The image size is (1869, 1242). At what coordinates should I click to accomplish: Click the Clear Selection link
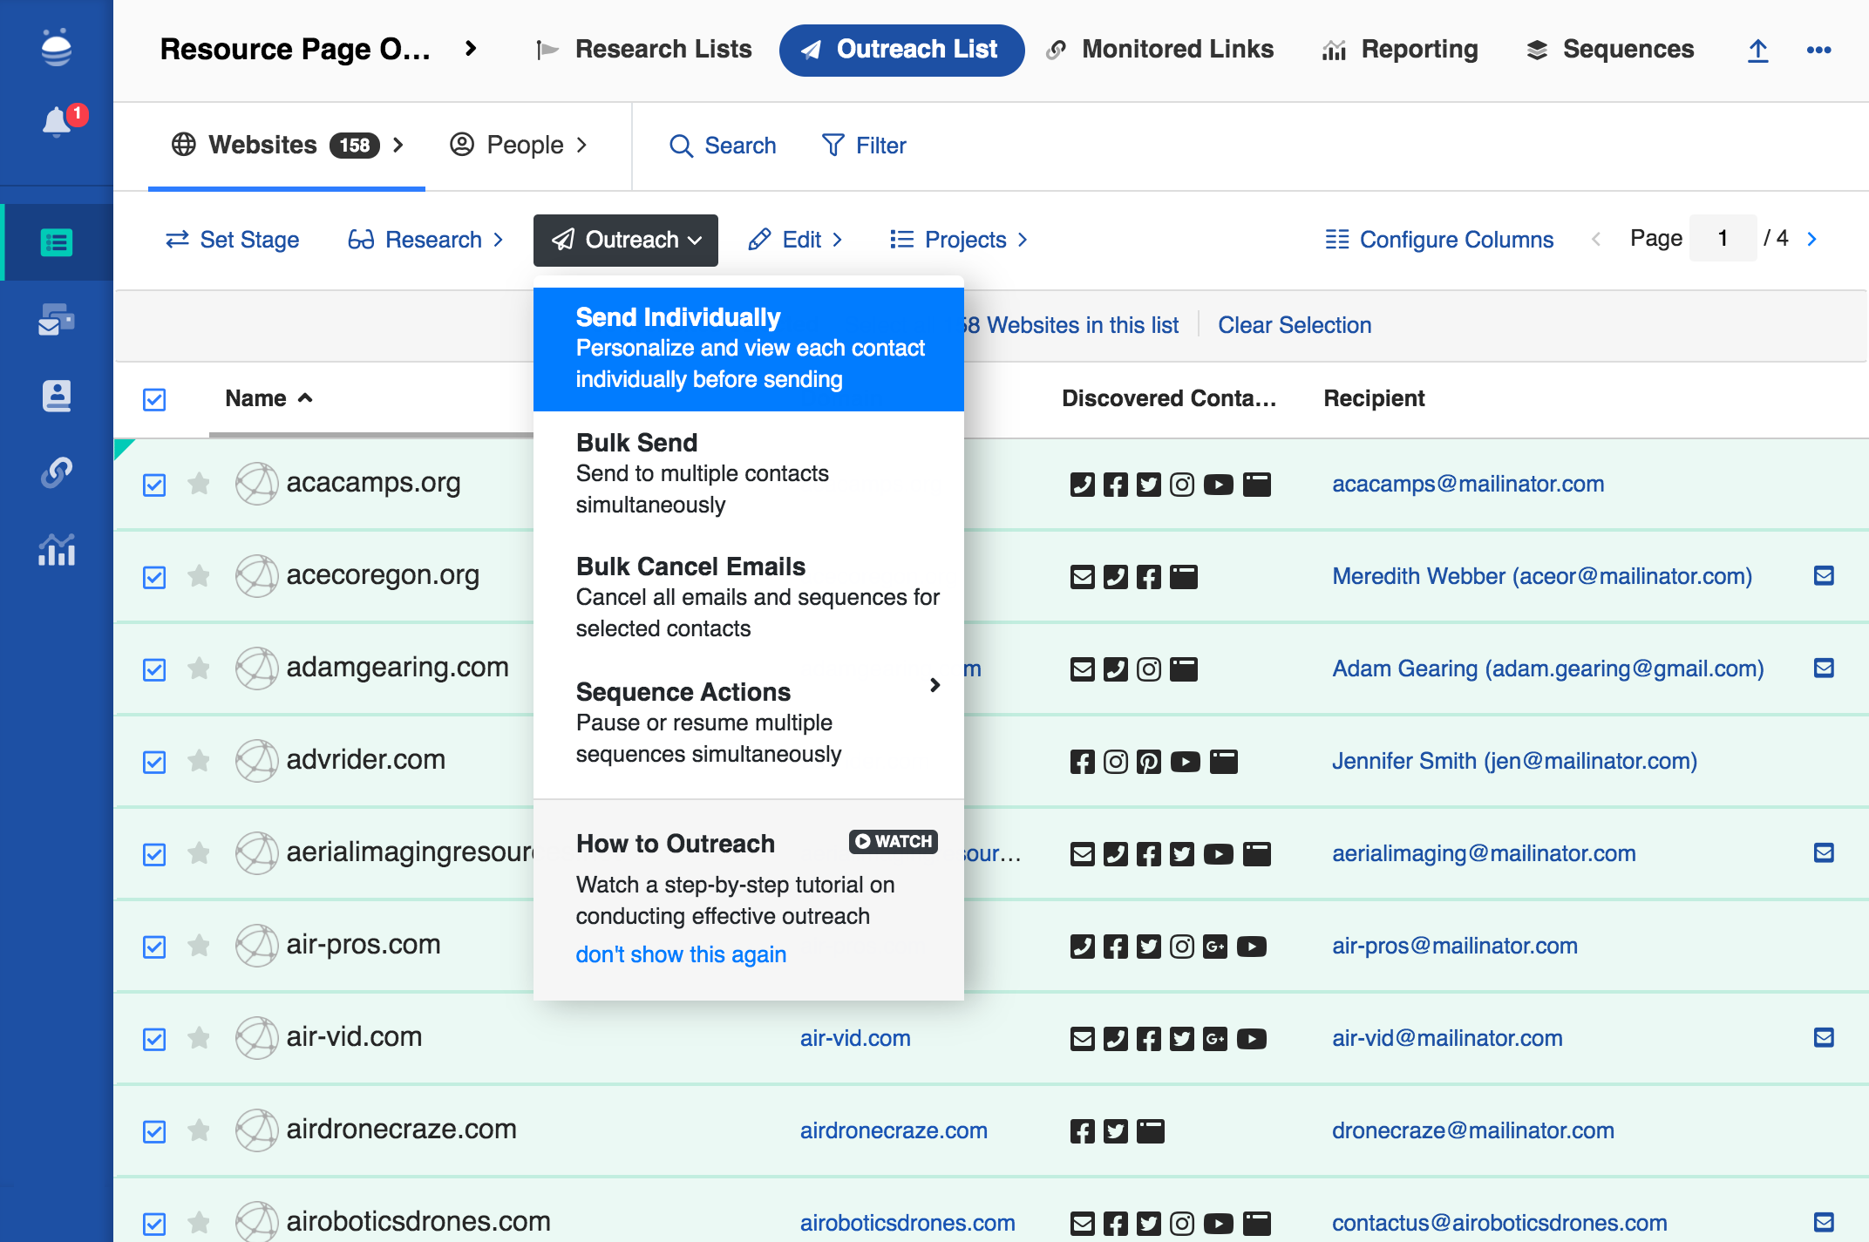[1295, 325]
